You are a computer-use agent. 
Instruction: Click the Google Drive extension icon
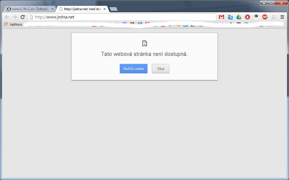(x=239, y=17)
